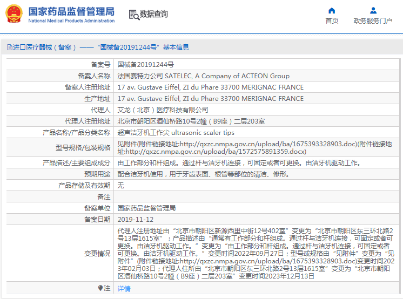Click the document icon before 进口医疗器械
The image size is (403, 299).
[x=10, y=47]
